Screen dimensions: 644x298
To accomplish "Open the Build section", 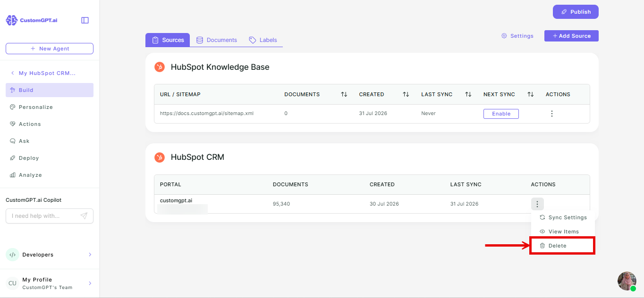I will [50, 90].
